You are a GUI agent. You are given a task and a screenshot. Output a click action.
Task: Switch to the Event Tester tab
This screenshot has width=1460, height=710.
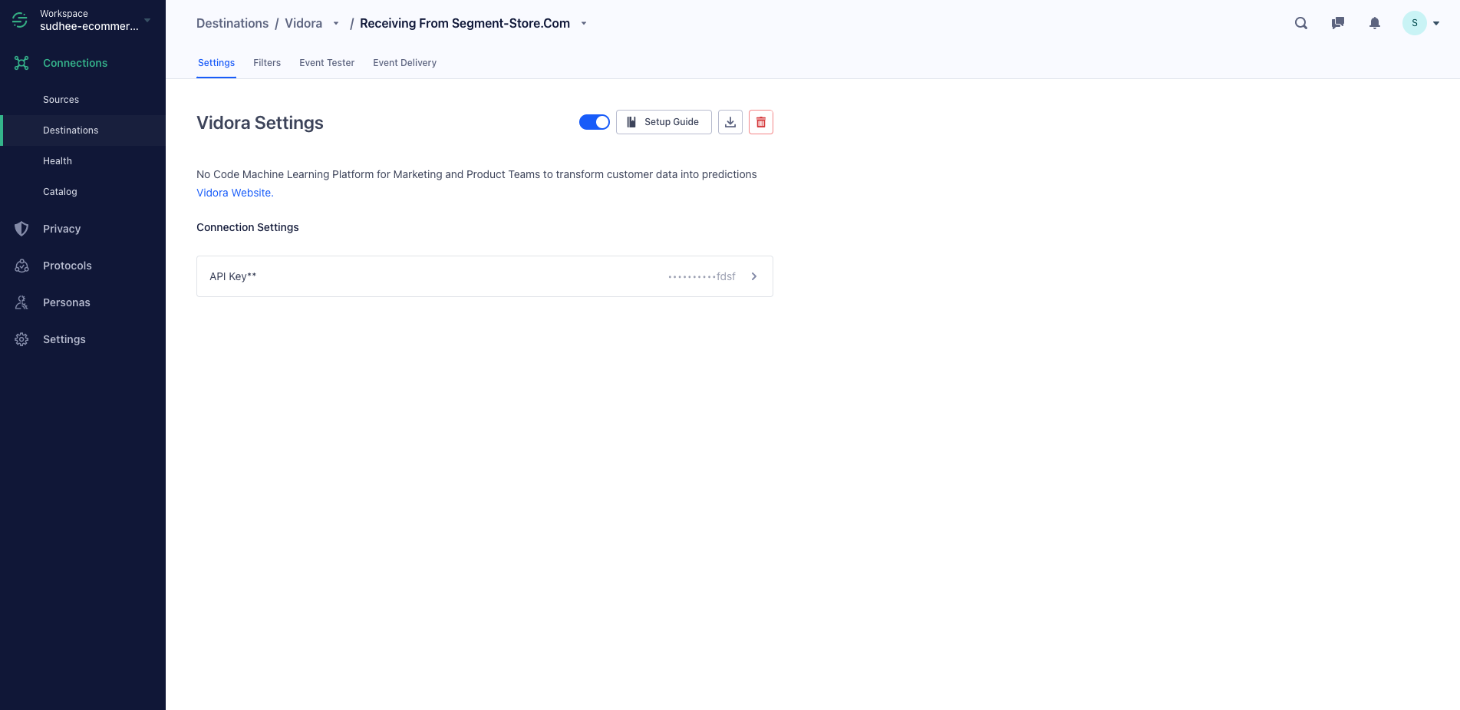click(327, 62)
